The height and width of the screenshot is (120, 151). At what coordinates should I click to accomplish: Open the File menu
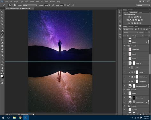pyautogui.click(x=7, y=2)
